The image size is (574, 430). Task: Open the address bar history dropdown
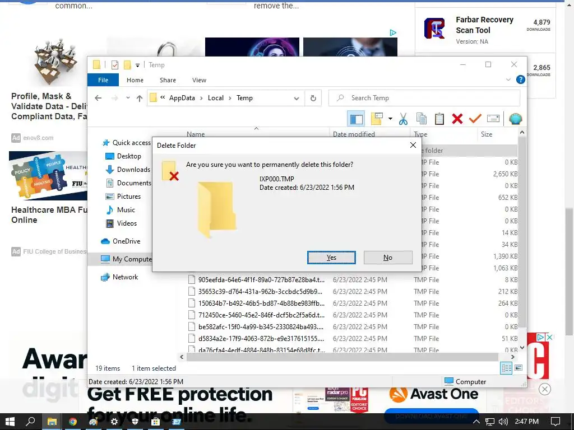point(297,98)
